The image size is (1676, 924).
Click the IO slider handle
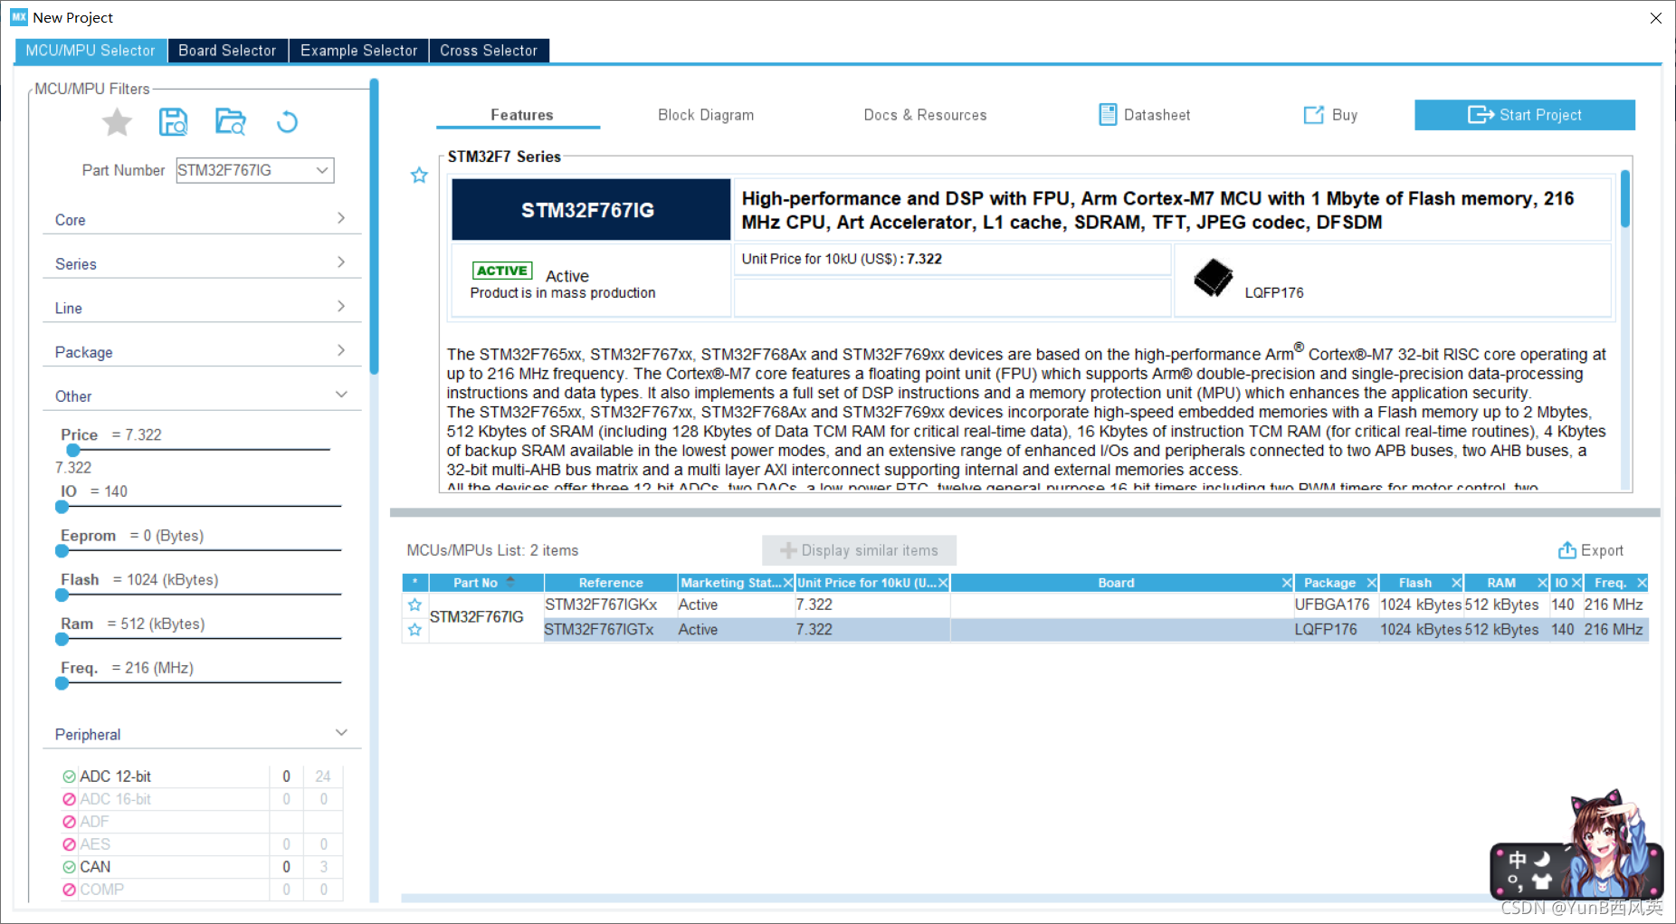pyautogui.click(x=62, y=507)
